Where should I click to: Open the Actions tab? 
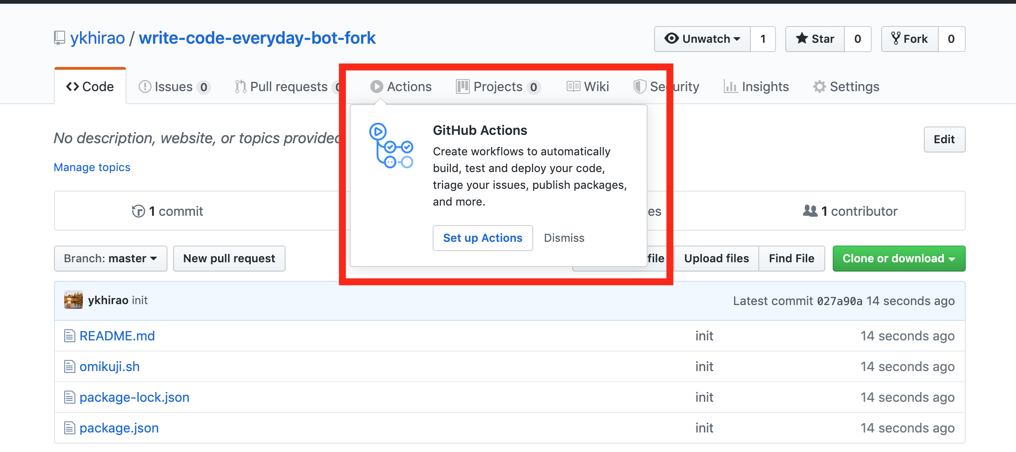pyautogui.click(x=401, y=86)
